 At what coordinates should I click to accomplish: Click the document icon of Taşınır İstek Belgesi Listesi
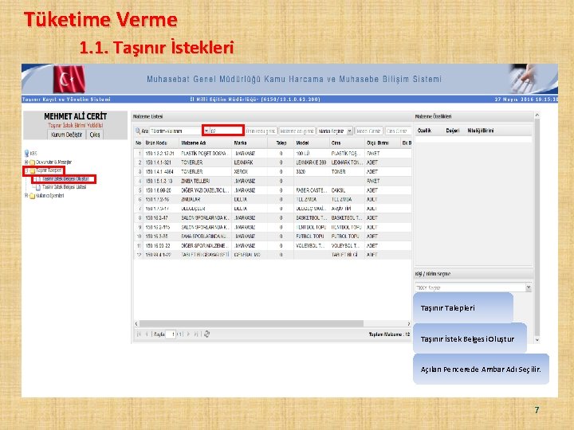pos(38,187)
